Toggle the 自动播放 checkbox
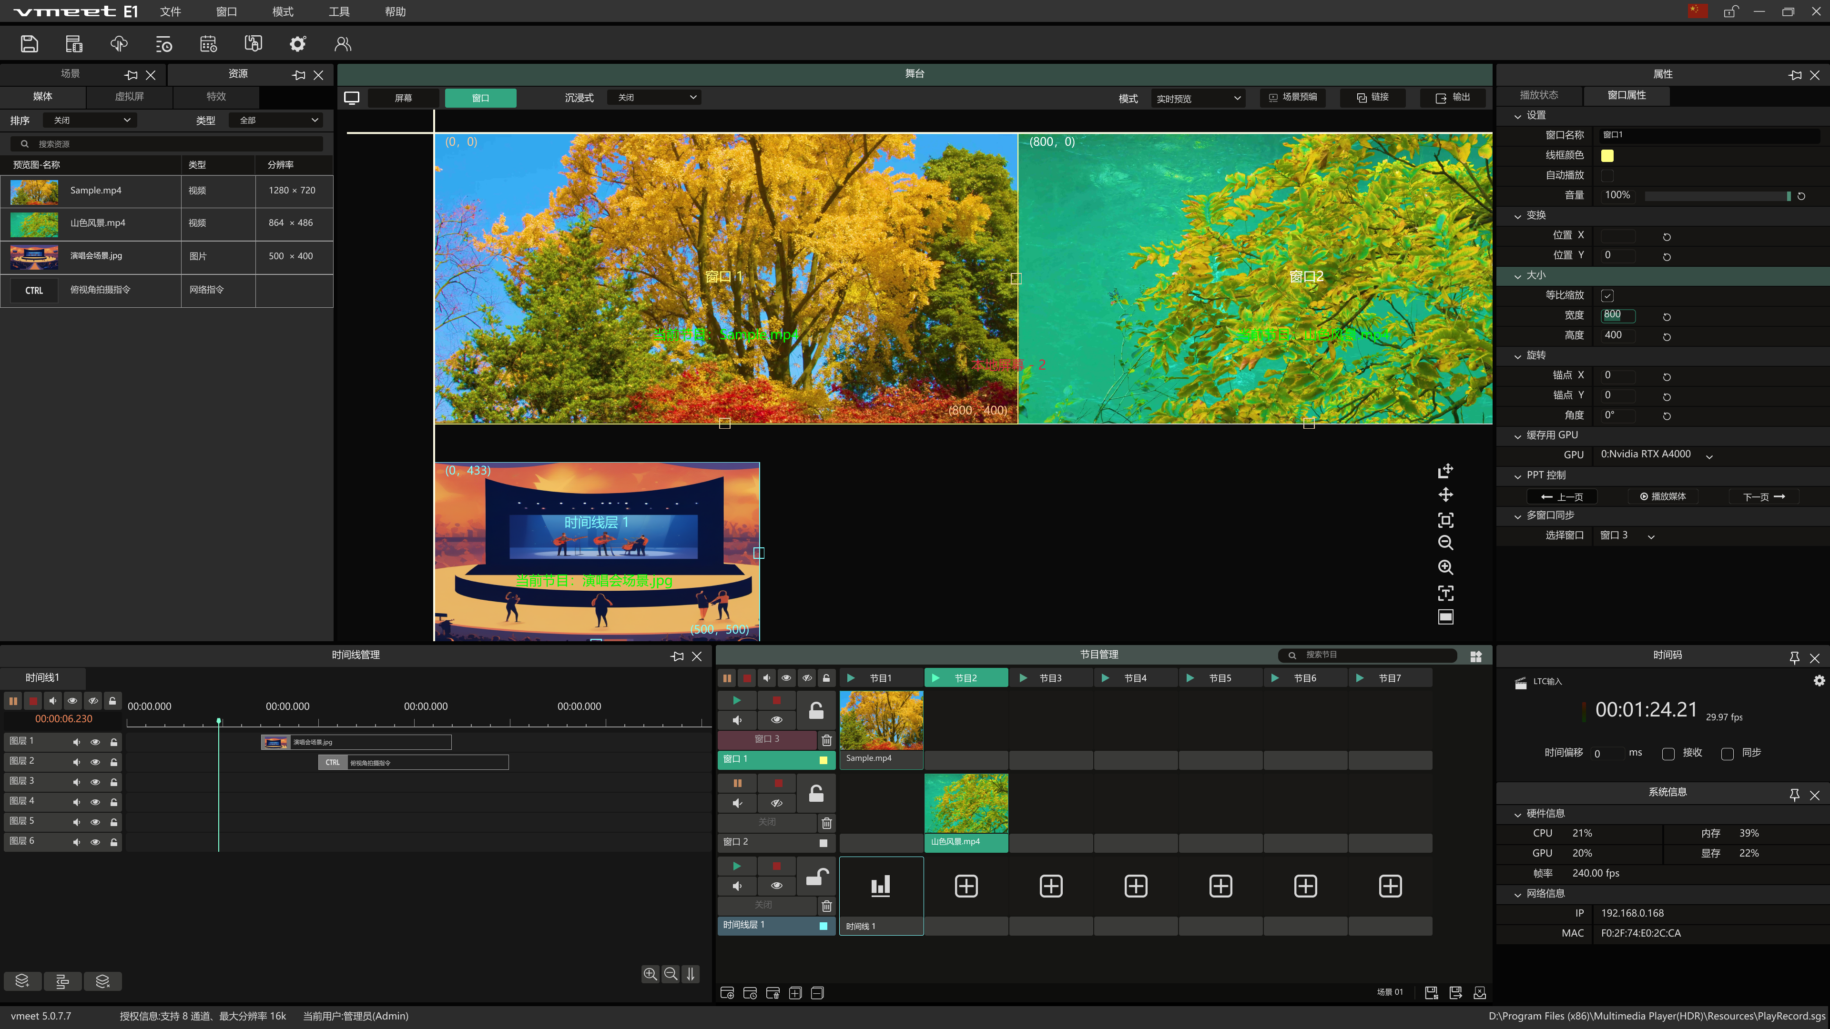The image size is (1830, 1029). coord(1607,175)
